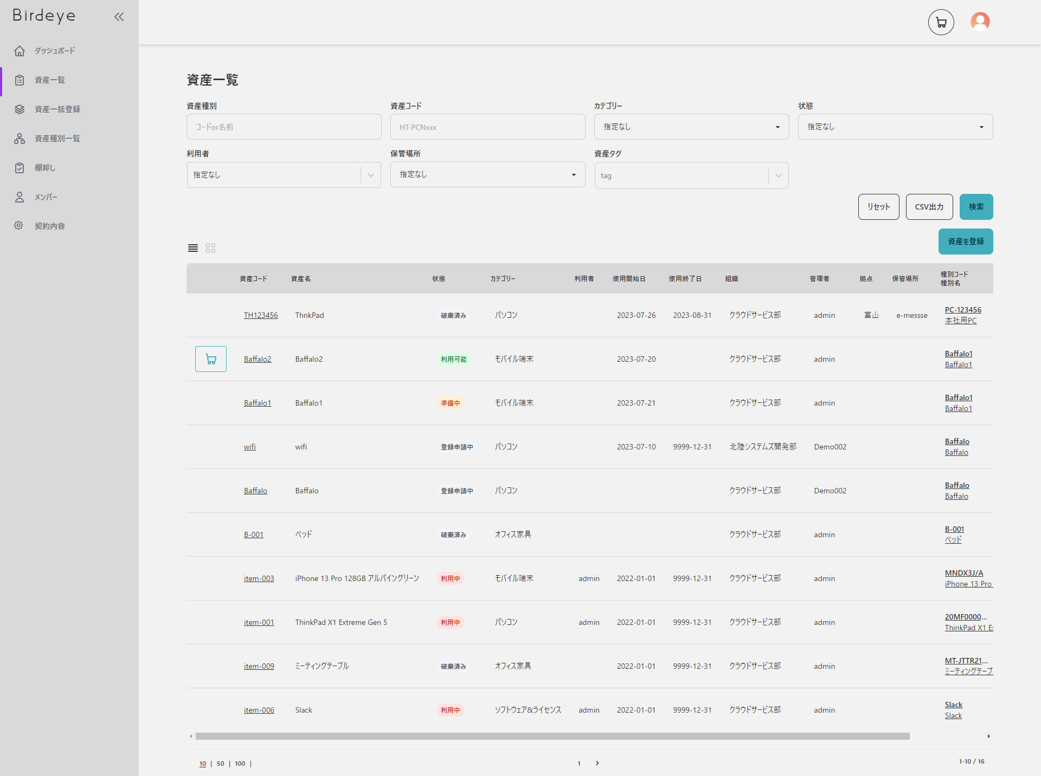Switch to list view layout icon

coord(193,248)
